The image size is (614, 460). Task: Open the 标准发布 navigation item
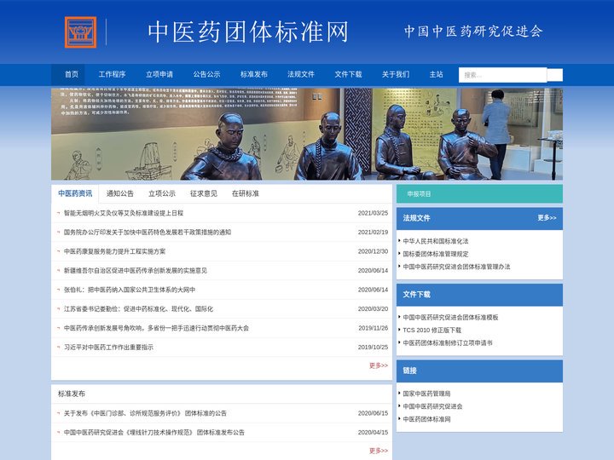pyautogui.click(x=254, y=74)
